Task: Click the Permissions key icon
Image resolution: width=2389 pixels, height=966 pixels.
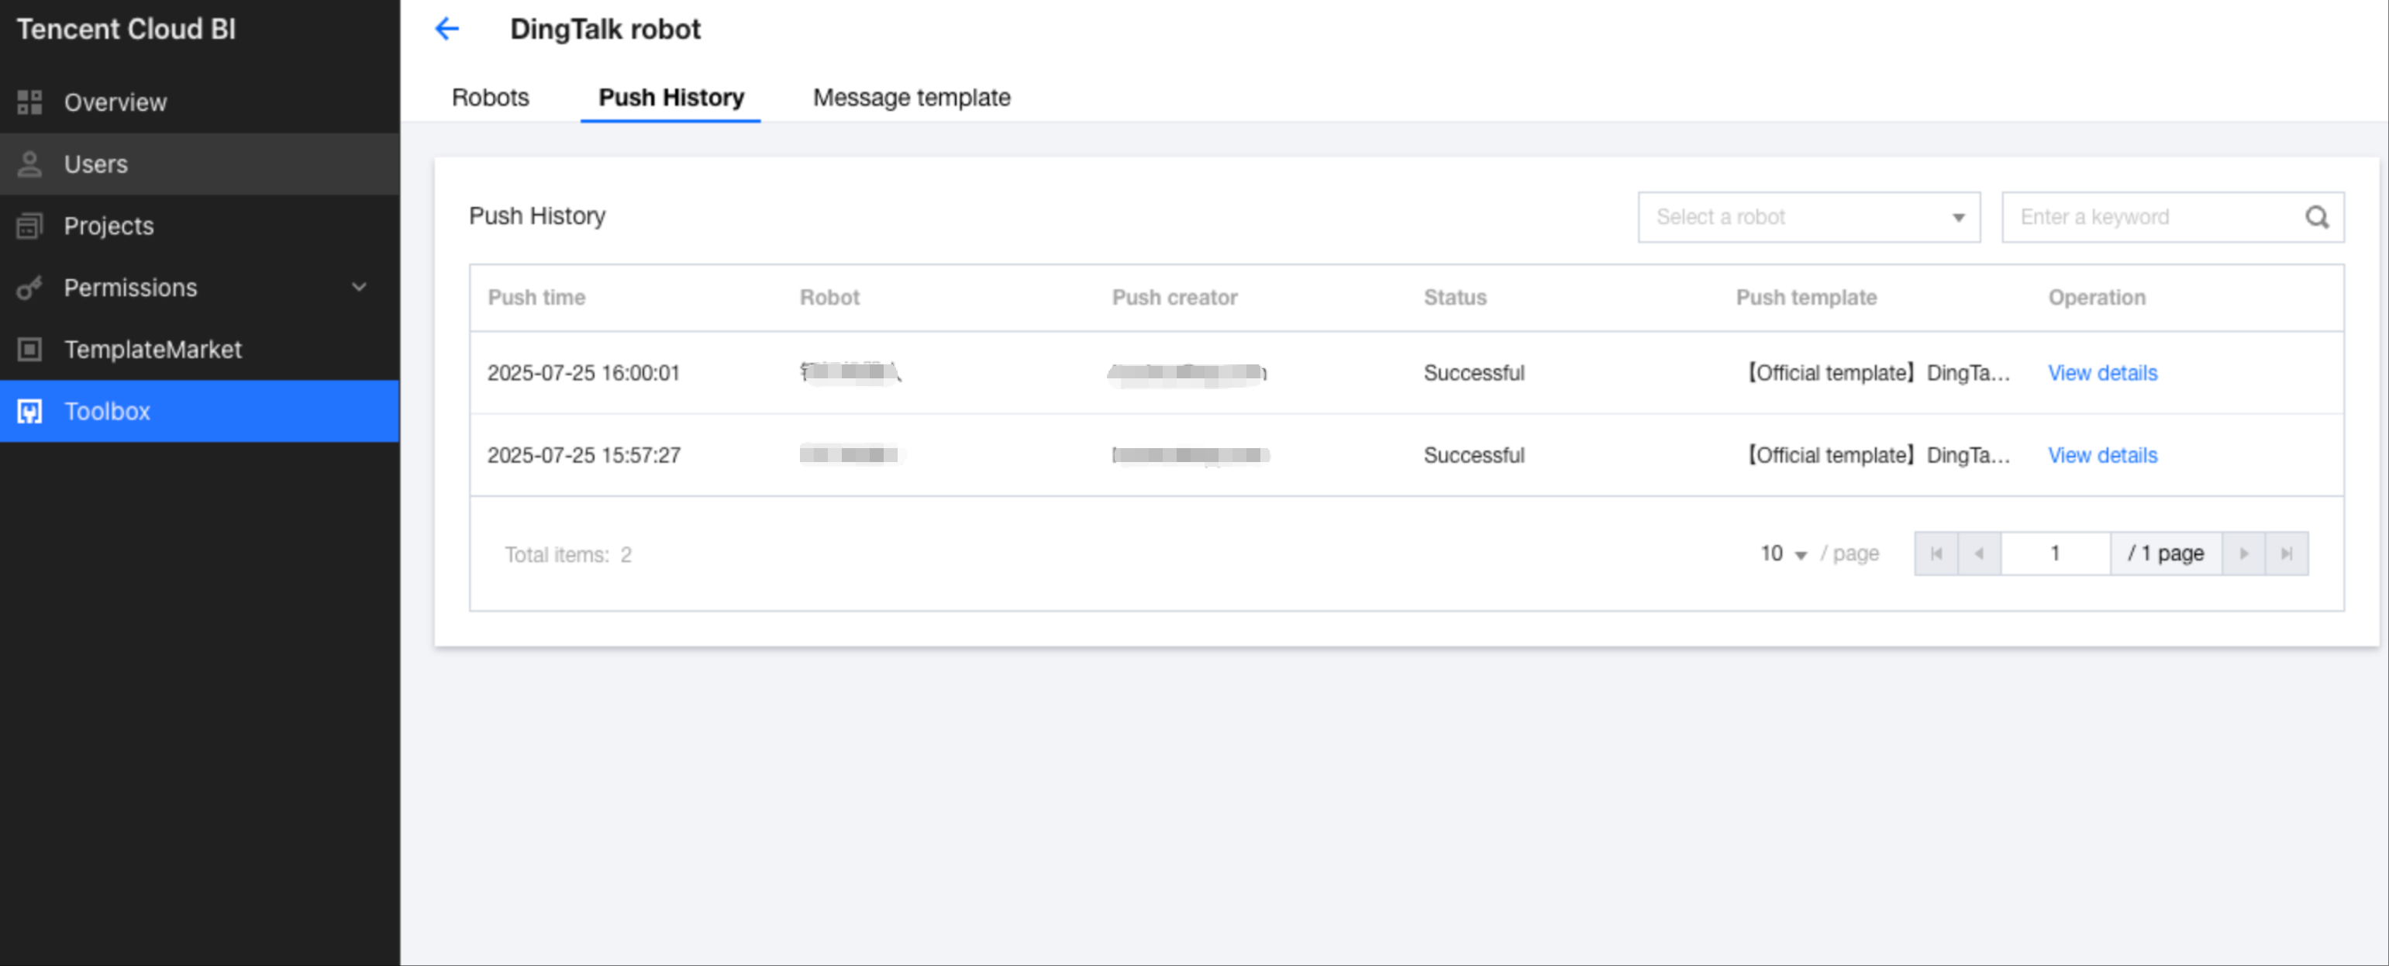Action: tap(29, 288)
